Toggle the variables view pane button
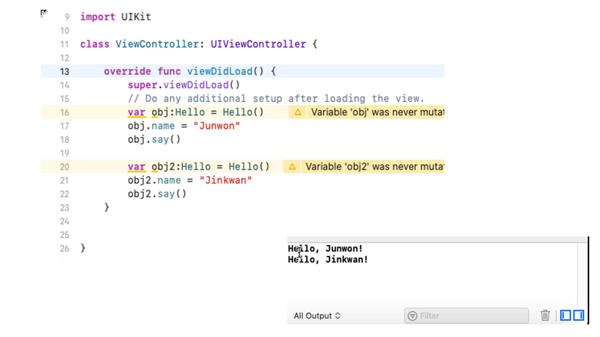This screenshot has height=337, width=600. (566, 315)
